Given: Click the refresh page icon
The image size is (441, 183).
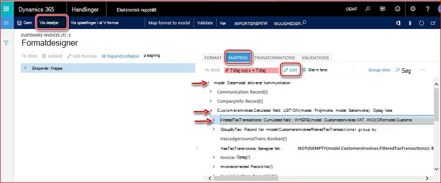Looking at the screenshot, I should coord(421,23).
